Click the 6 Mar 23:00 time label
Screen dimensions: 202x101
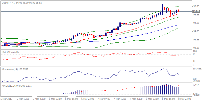click(88, 99)
